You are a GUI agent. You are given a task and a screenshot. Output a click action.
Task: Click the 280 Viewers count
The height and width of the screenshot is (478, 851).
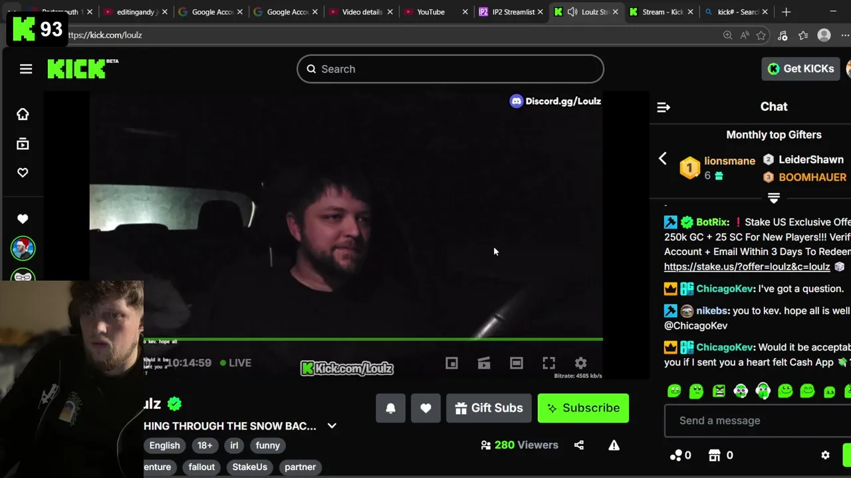519,445
